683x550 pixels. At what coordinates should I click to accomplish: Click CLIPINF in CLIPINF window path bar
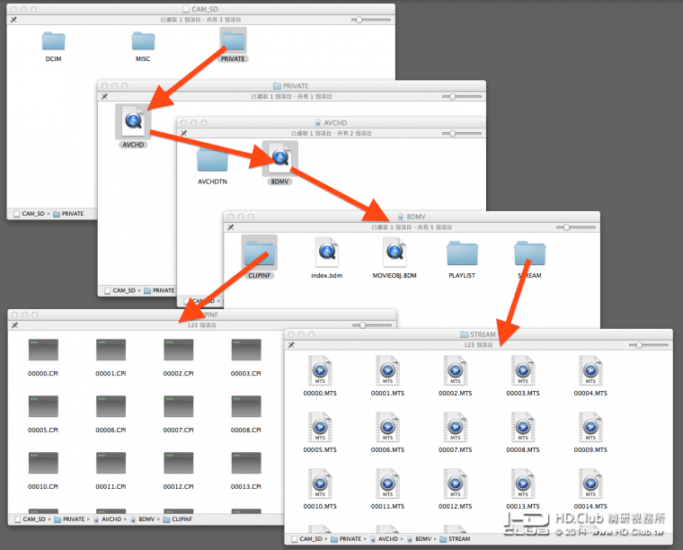click(178, 519)
